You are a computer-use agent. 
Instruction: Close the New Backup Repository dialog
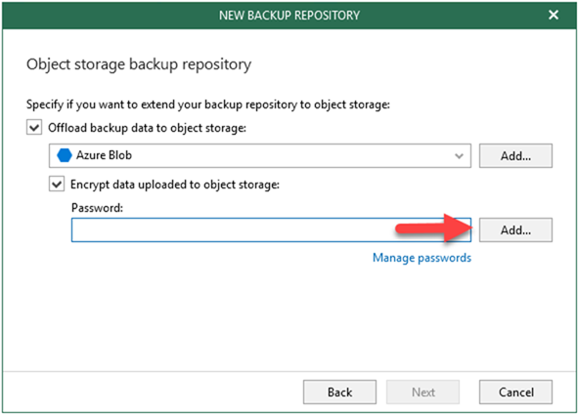tap(554, 15)
